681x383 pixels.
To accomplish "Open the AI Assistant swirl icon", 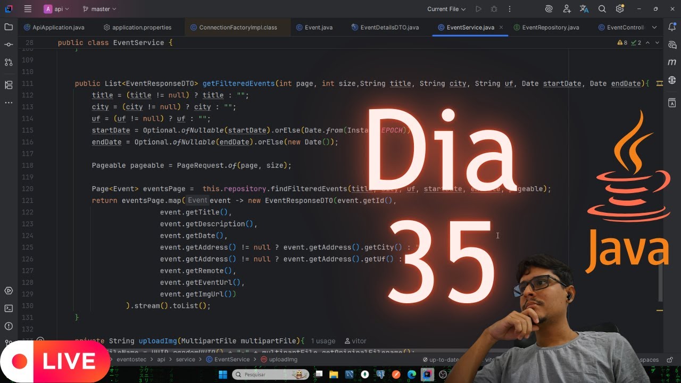I will [x=549, y=9].
